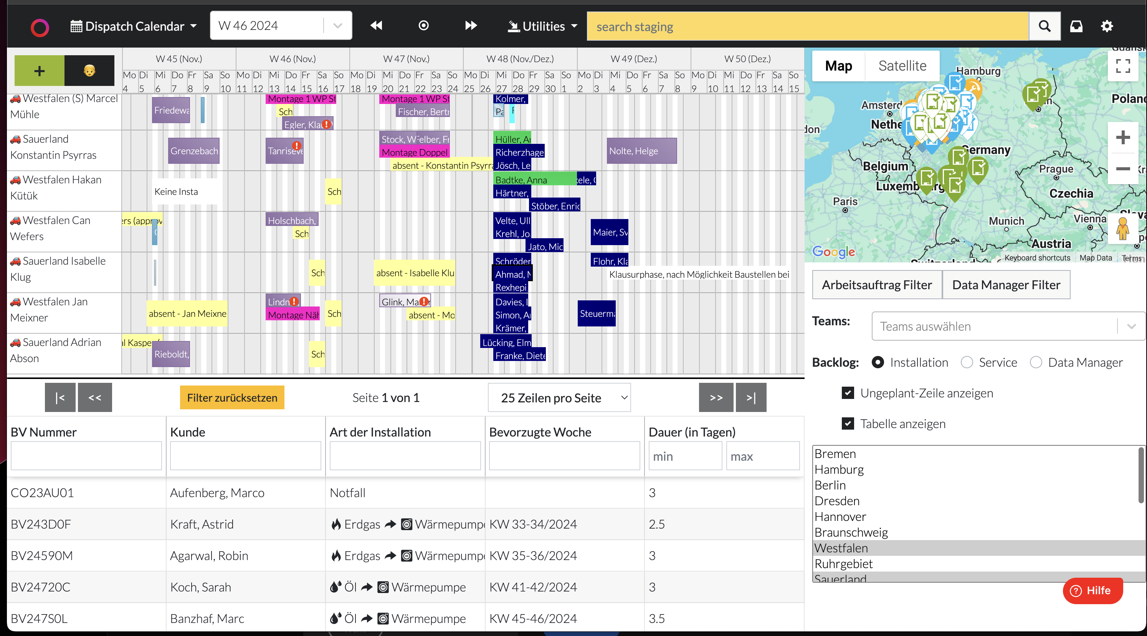Open the Hilfe help button
The height and width of the screenshot is (636, 1147).
click(x=1092, y=591)
